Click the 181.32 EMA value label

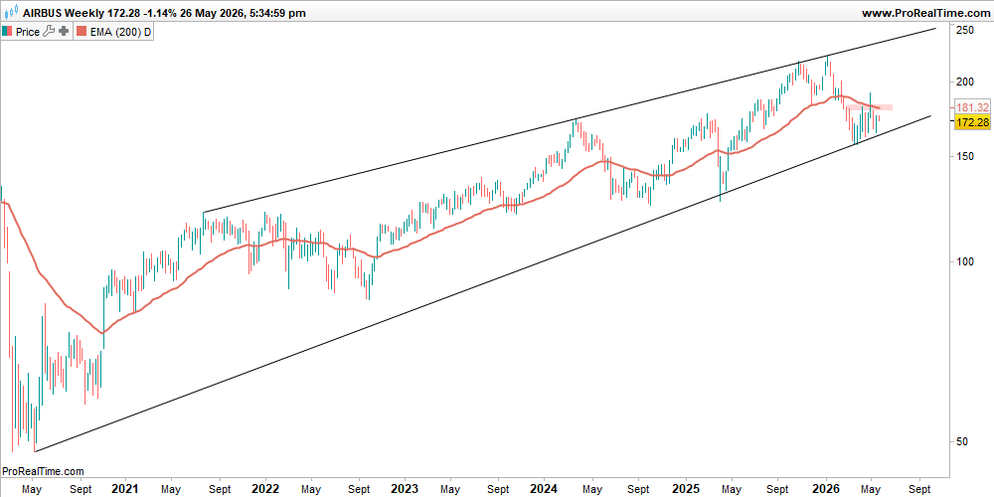pyautogui.click(x=972, y=107)
